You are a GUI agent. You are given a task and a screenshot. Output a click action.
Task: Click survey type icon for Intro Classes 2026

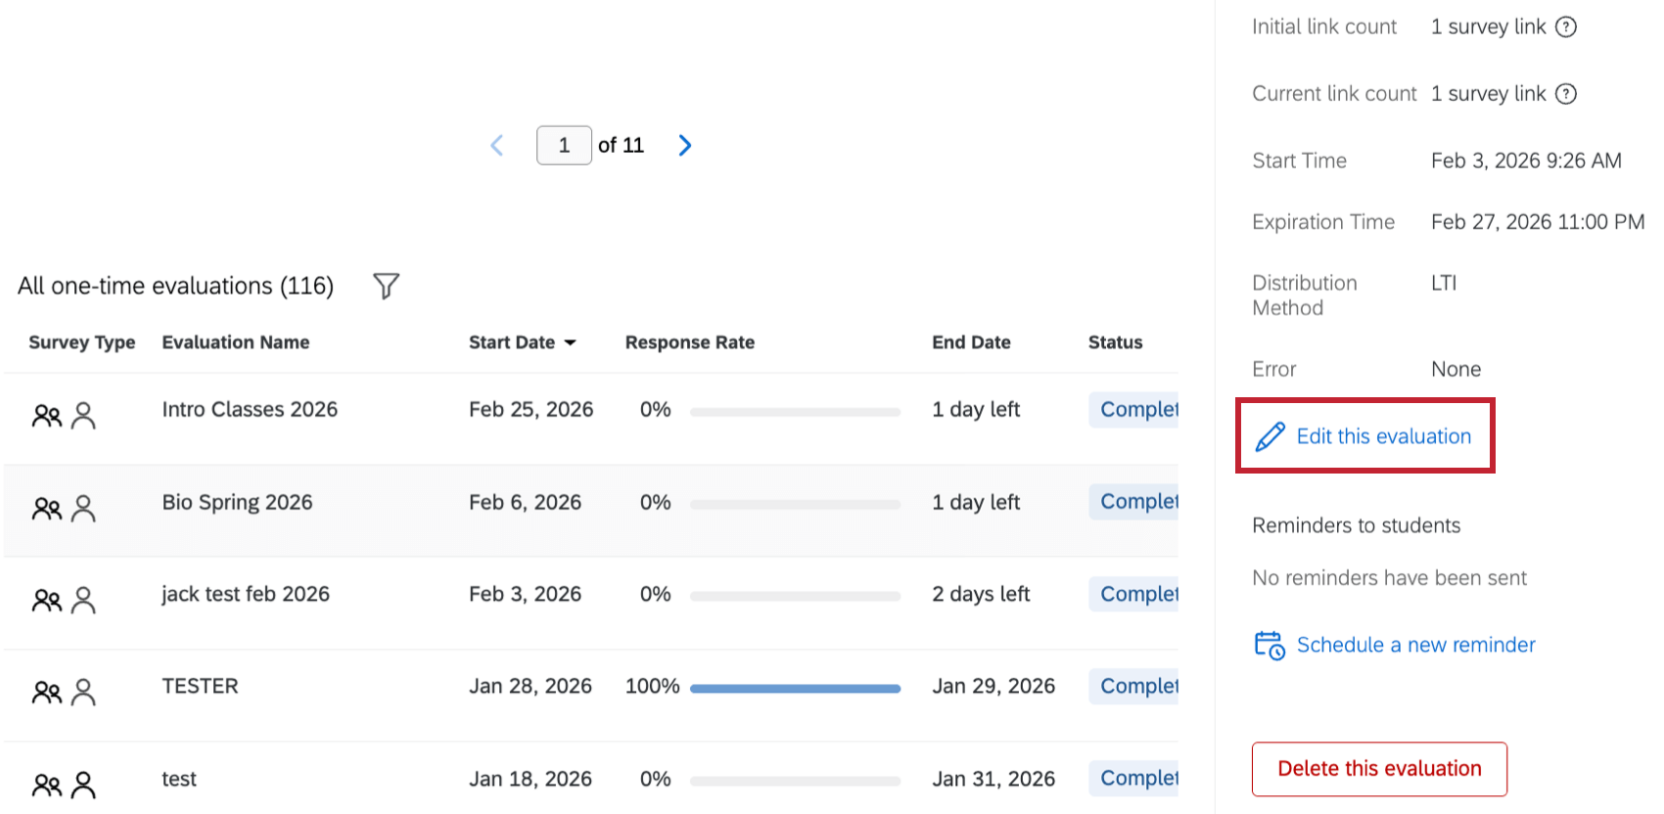pyautogui.click(x=64, y=416)
